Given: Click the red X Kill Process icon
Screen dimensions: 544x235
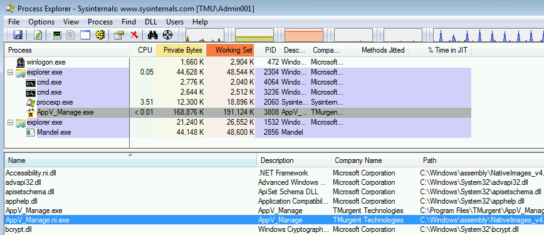Looking at the screenshot, I should [x=135, y=34].
